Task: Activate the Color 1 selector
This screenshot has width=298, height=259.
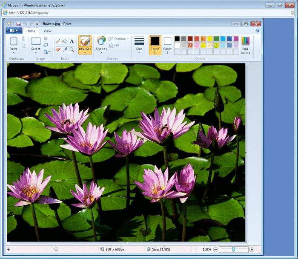Action: point(155,45)
